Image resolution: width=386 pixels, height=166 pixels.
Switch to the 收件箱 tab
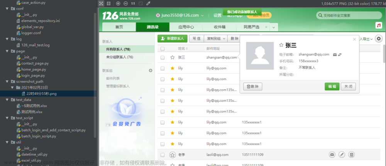tap(220, 27)
